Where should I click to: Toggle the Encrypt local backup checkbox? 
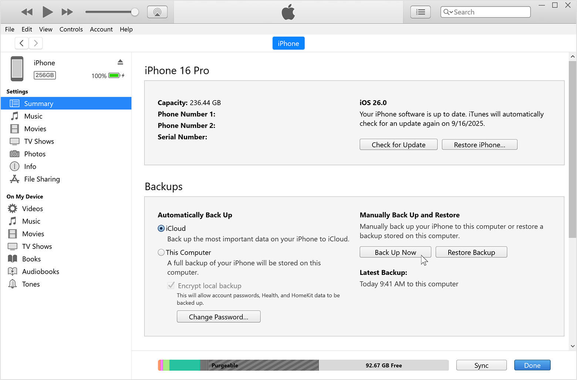point(171,285)
